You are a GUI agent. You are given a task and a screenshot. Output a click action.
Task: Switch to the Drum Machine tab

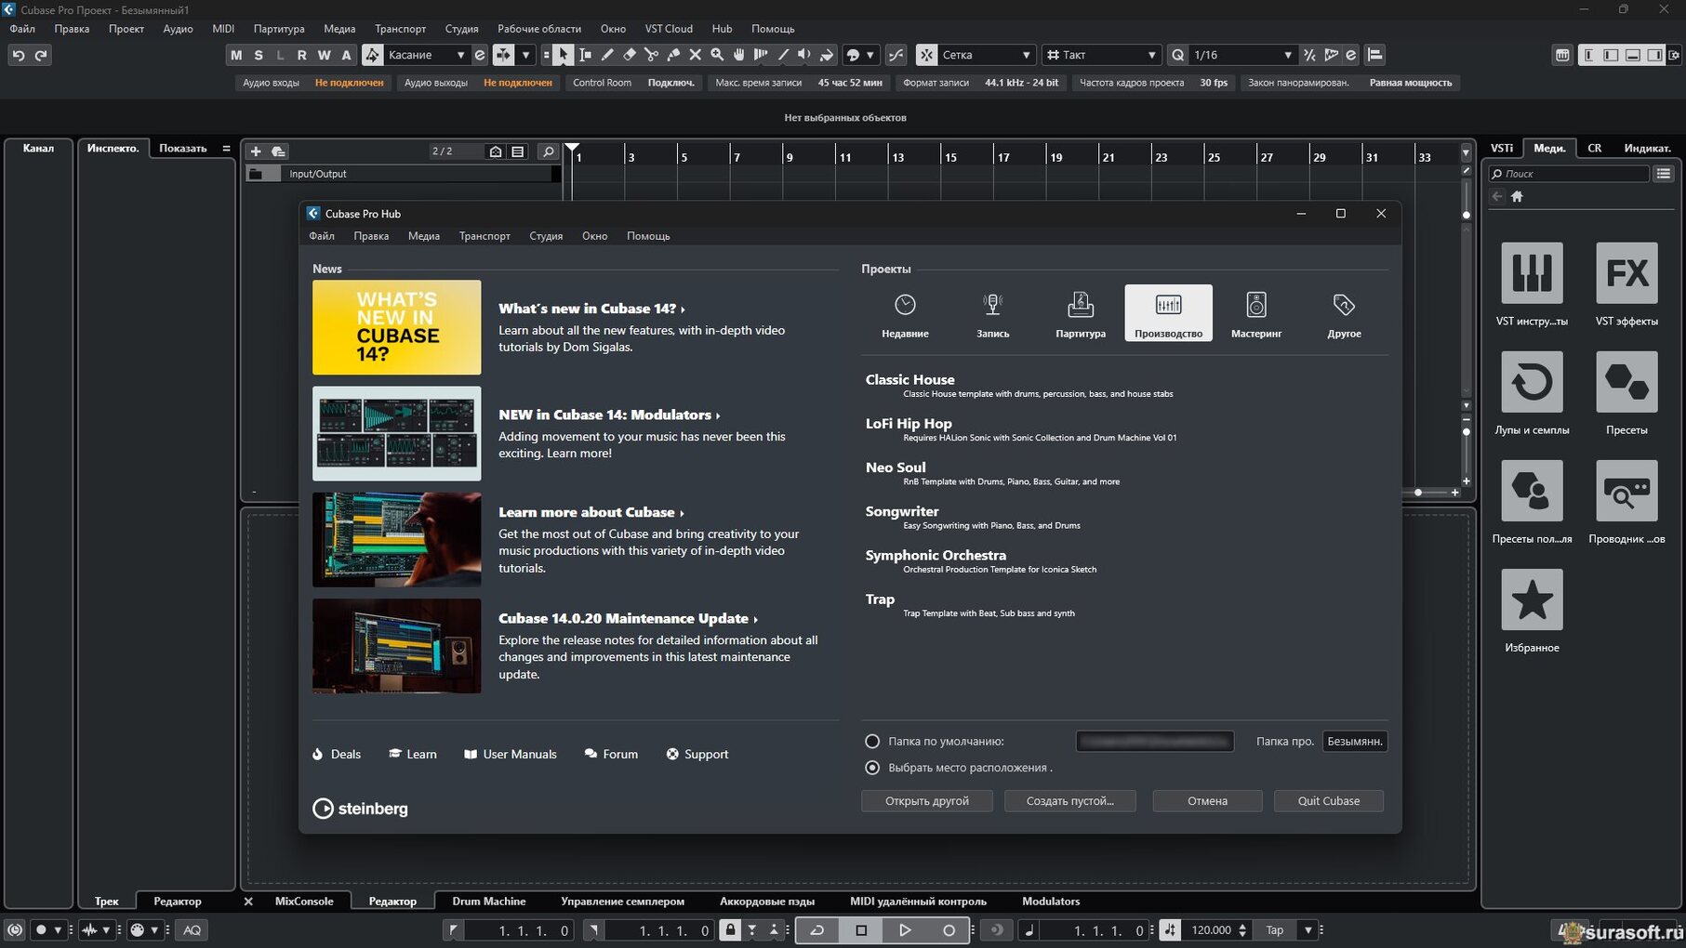coord(488,901)
